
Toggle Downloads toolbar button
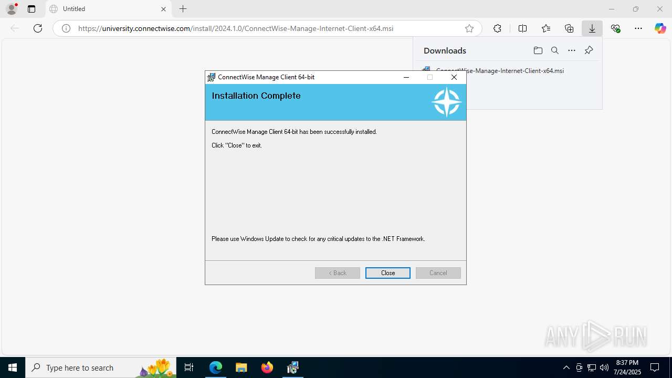click(x=592, y=28)
